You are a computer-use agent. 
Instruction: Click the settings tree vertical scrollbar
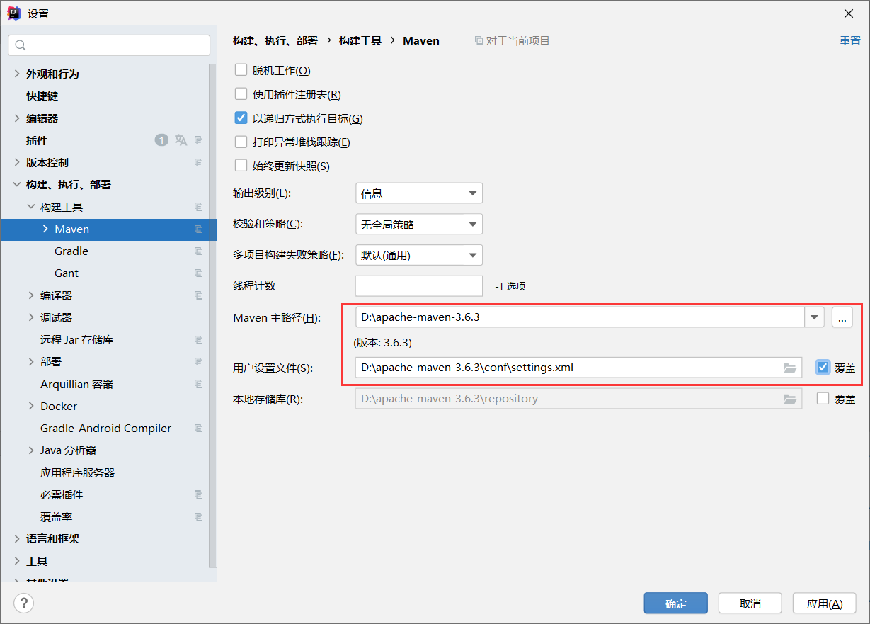click(212, 312)
